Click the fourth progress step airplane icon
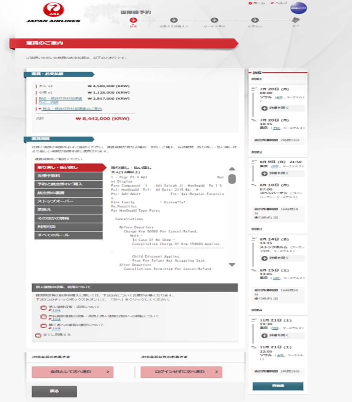This screenshot has height=402, width=352. (x=255, y=20)
